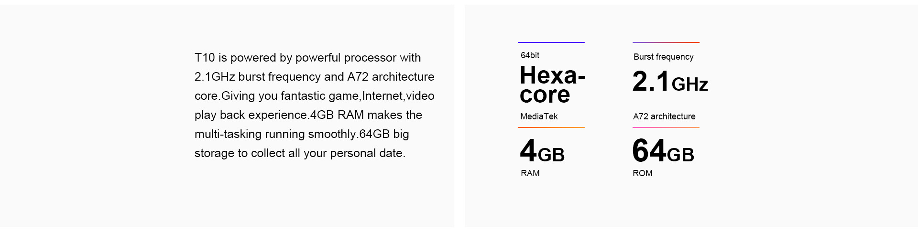Image resolution: width=918 pixels, height=232 pixels.
Task: Click the blue line above 64bit
Action: point(551,42)
